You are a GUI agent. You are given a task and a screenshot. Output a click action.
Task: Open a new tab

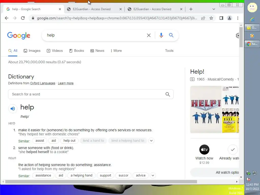click(191, 9)
